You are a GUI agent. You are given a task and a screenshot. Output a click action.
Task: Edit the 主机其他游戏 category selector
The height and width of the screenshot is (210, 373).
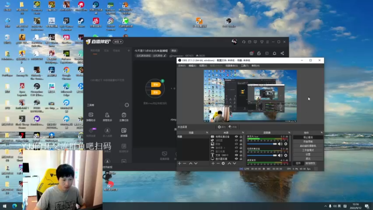(x=151, y=56)
